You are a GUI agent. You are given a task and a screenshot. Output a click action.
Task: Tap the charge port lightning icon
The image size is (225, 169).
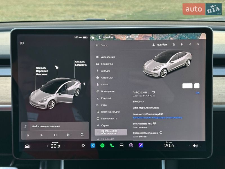pyautogui.click(x=84, y=84)
